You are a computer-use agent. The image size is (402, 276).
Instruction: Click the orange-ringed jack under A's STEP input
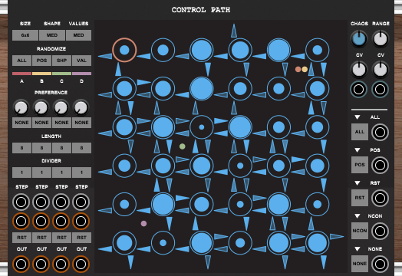point(21,221)
